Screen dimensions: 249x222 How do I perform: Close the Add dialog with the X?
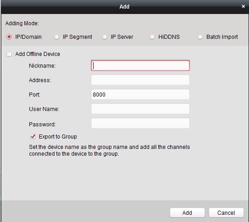(243, 6)
